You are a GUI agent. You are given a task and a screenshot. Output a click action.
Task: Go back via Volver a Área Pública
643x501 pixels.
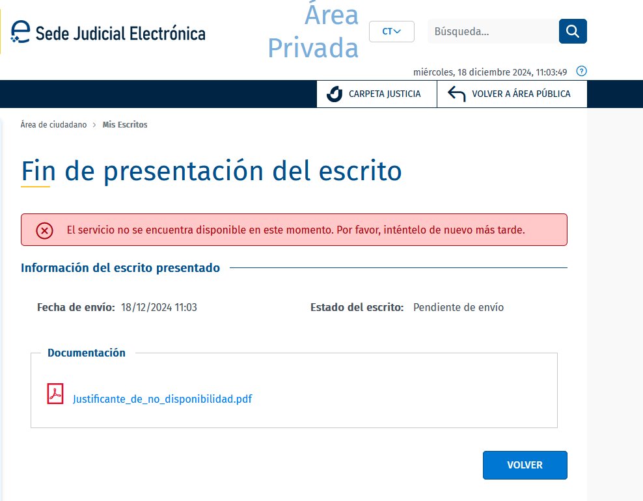click(x=512, y=94)
